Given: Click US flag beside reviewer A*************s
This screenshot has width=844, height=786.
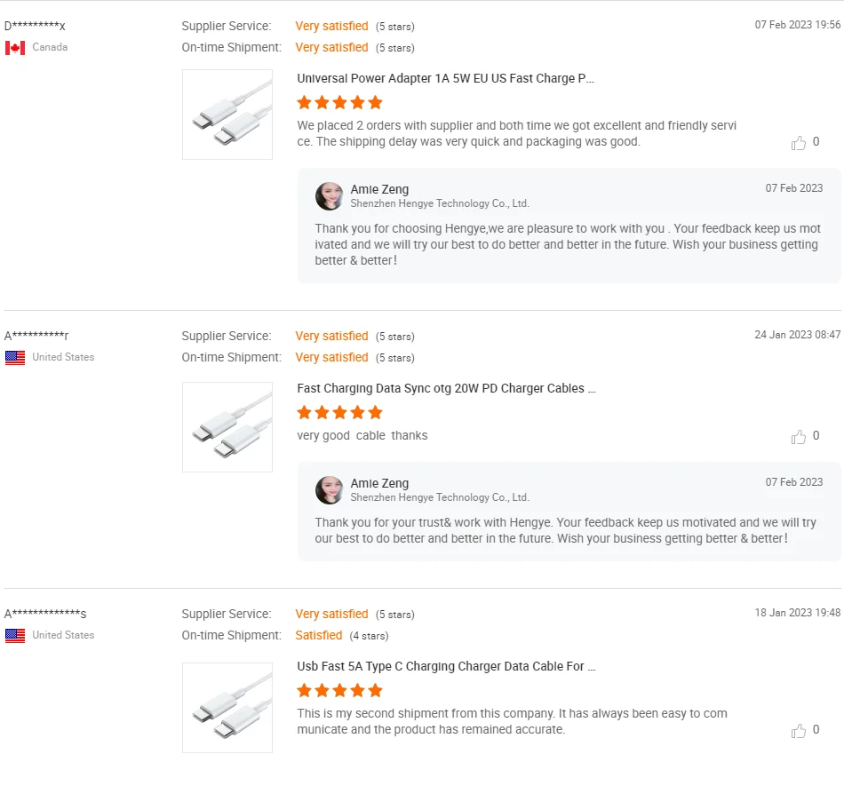Looking at the screenshot, I should (x=15, y=636).
